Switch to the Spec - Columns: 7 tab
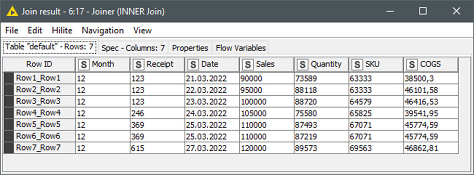The width and height of the screenshot is (474, 175). [133, 48]
